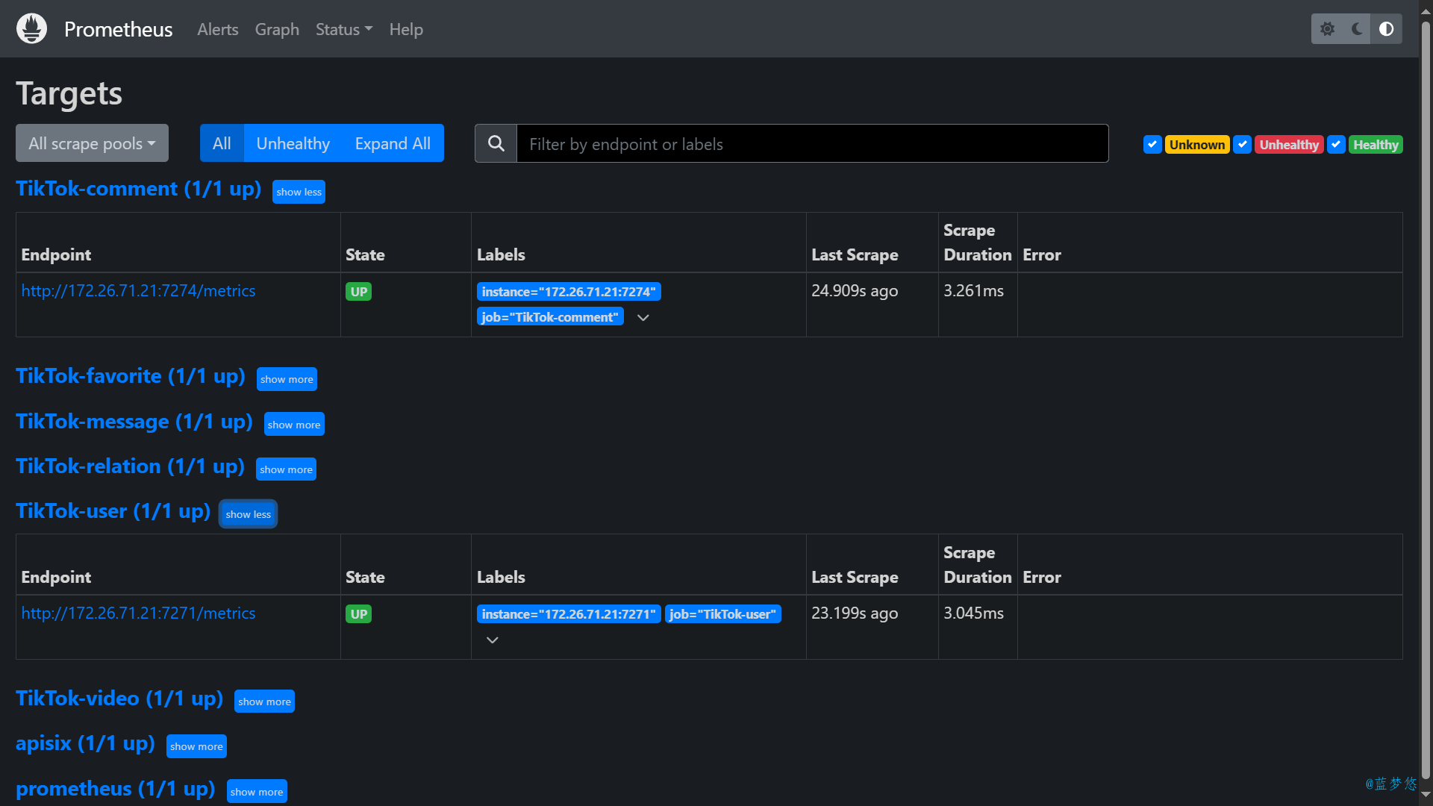The image size is (1433, 806).
Task: Focus the Filter by endpoint or labels field
Action: [x=812, y=143]
